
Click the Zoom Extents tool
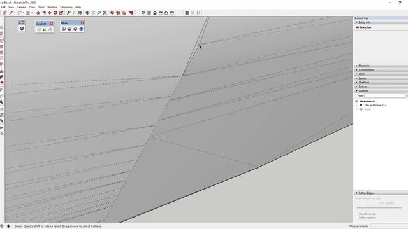pyautogui.click(x=105, y=13)
